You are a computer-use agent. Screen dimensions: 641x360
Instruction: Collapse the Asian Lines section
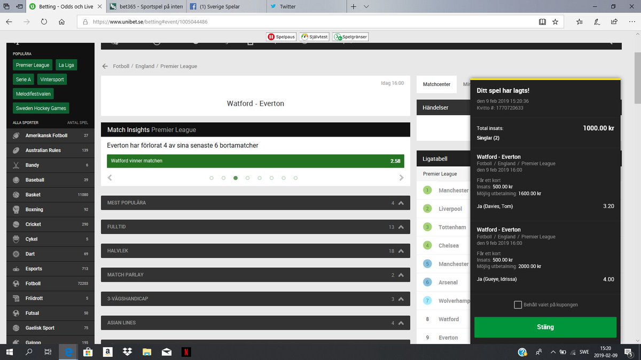(255, 323)
